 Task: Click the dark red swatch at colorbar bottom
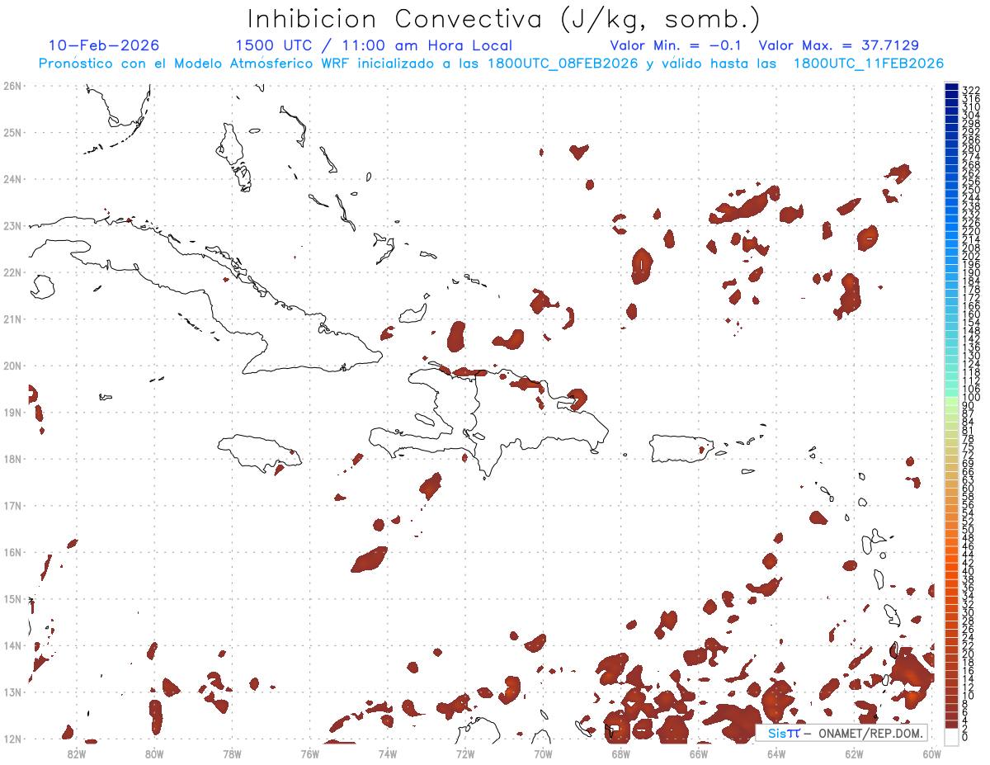952,724
